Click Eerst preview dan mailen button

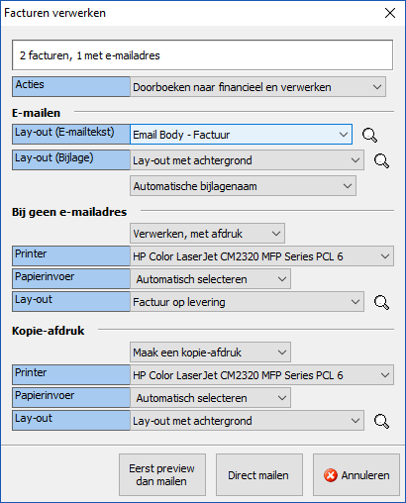coord(162,474)
